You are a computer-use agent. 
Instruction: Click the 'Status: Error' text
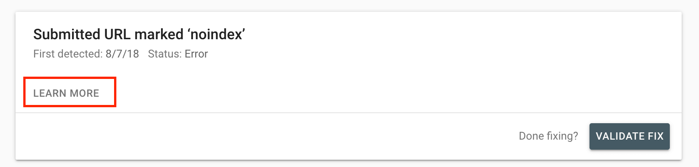pos(178,54)
